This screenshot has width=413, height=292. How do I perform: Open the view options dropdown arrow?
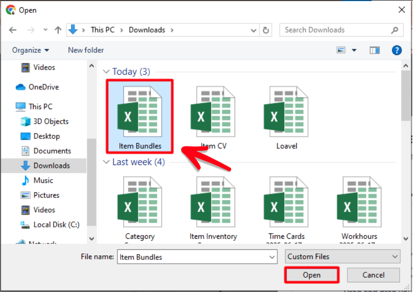pos(354,50)
